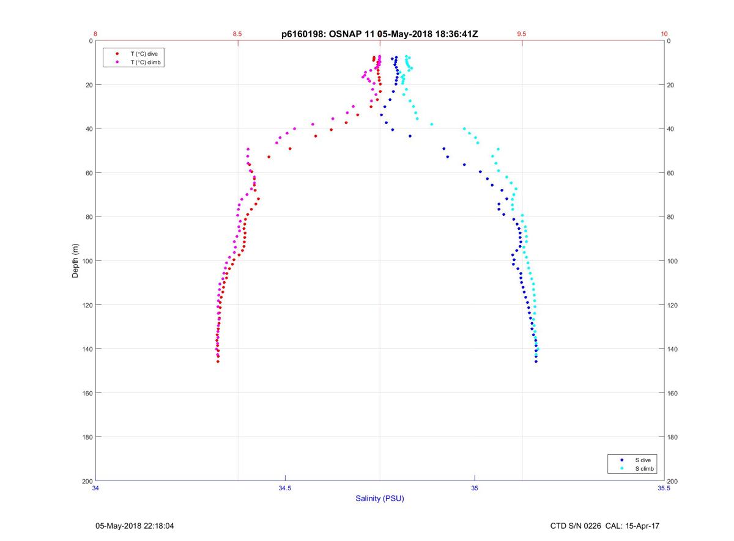Click the right depth axis tick label 60

tap(671, 173)
